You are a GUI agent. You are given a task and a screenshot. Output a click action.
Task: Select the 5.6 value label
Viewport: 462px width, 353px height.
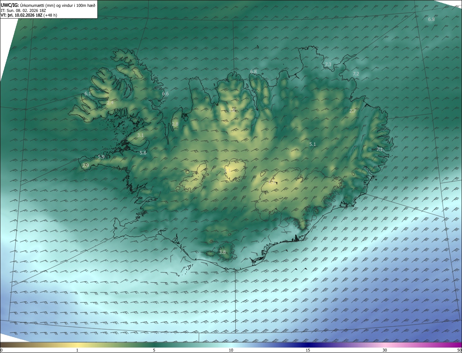(143, 153)
